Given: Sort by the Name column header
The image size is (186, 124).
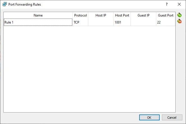Looking at the screenshot, I should click(x=38, y=15).
